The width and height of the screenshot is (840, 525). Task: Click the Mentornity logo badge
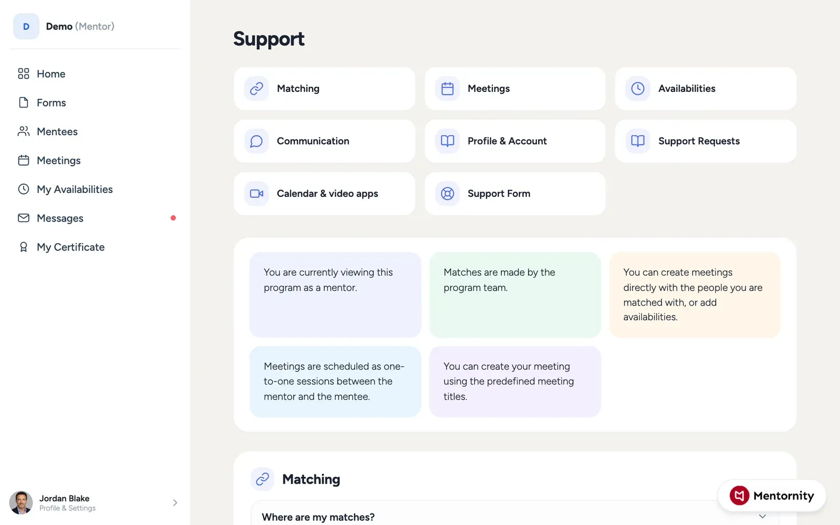click(x=772, y=496)
